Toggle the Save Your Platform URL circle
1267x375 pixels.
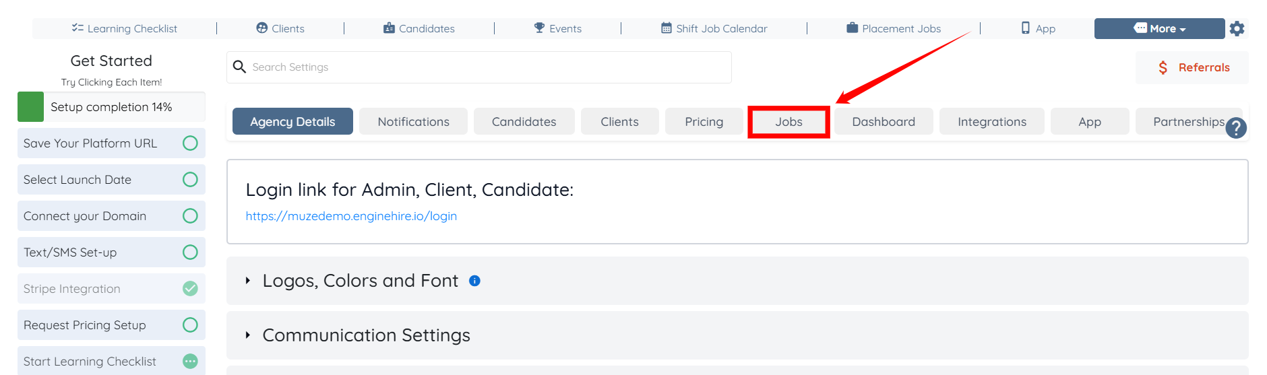coord(191,143)
